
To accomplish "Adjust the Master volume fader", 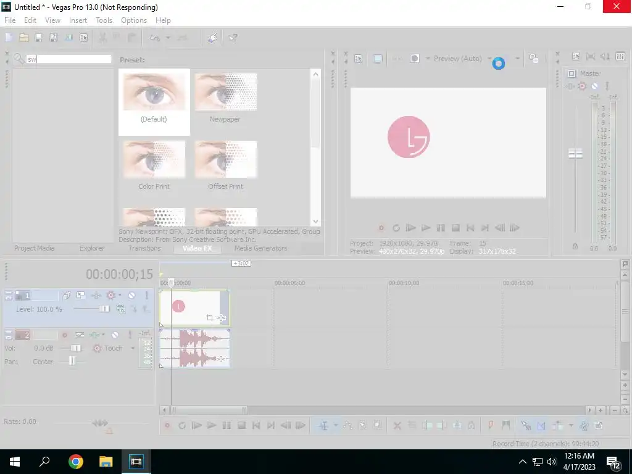I will [x=575, y=154].
